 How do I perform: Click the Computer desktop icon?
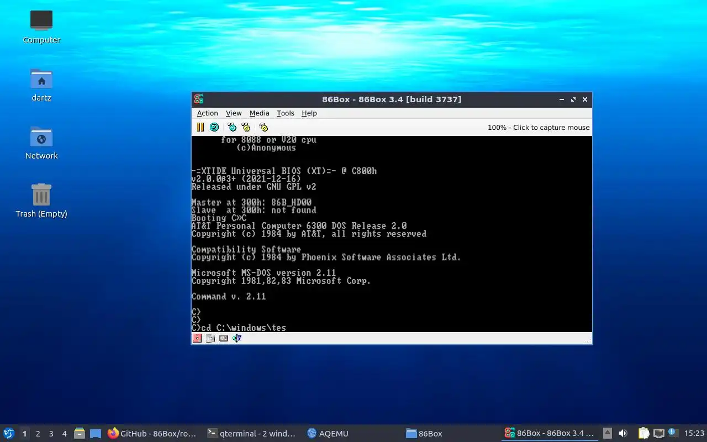click(41, 27)
